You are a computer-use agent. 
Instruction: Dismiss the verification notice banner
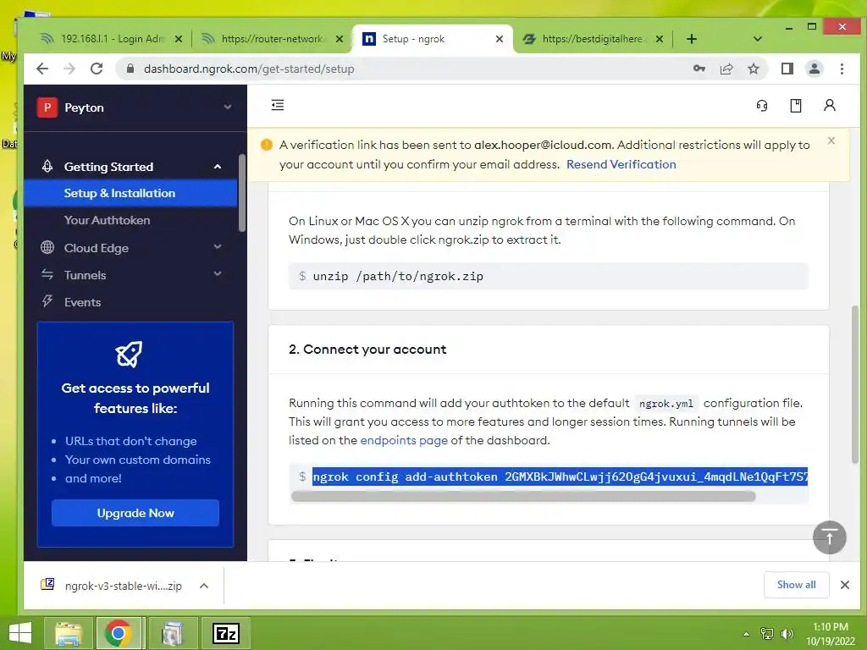[831, 140]
